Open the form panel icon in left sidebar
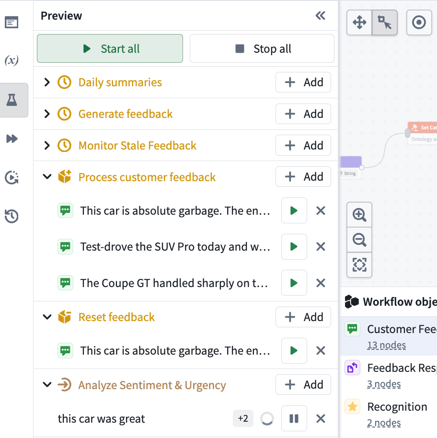Screen dimensions: 437x438 (x=11, y=23)
